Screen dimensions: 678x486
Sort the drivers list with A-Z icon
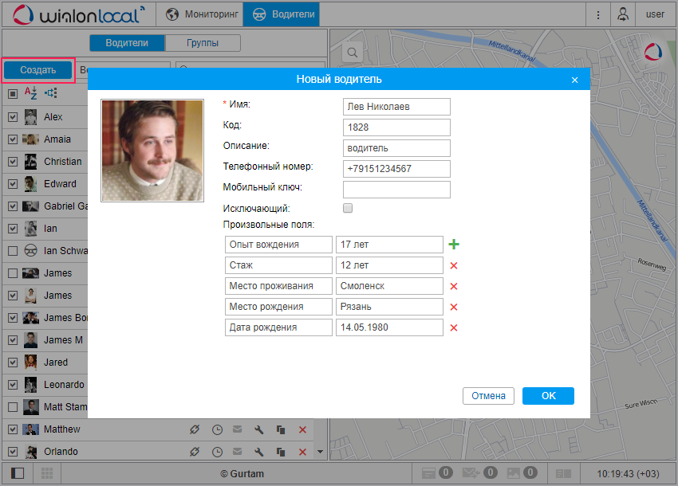click(x=31, y=93)
